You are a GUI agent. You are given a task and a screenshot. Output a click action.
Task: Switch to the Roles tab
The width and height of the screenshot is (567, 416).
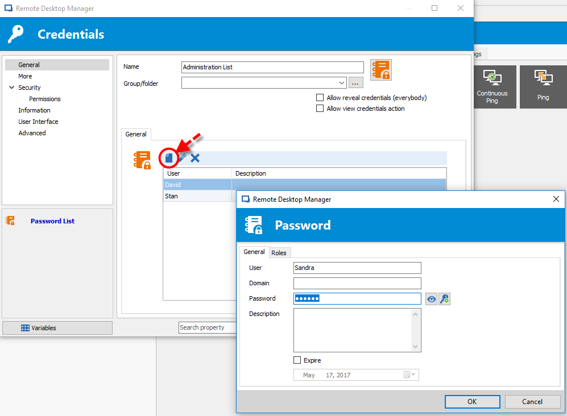tap(279, 253)
